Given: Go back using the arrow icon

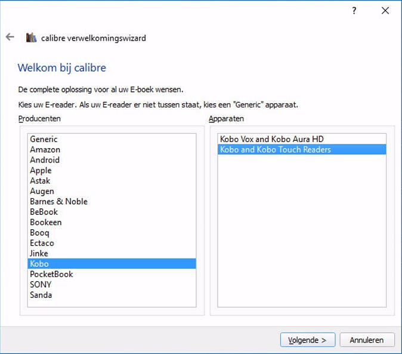Looking at the screenshot, I should click(10, 37).
